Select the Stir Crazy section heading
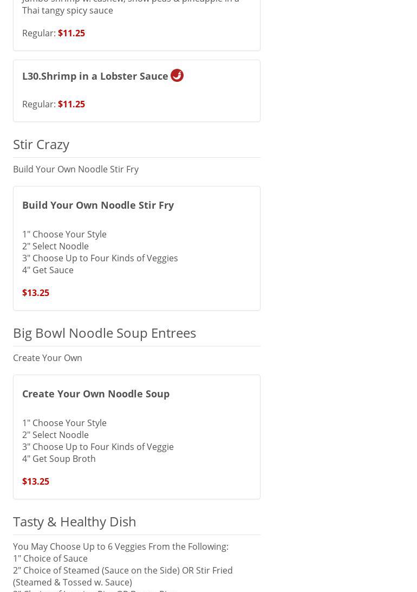 (41, 144)
